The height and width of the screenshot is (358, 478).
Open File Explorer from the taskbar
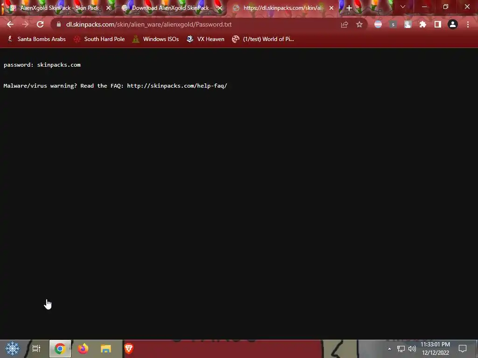[x=106, y=349]
